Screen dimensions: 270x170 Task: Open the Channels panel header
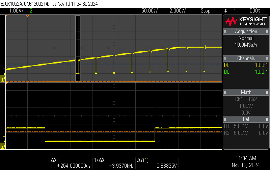[246, 58]
